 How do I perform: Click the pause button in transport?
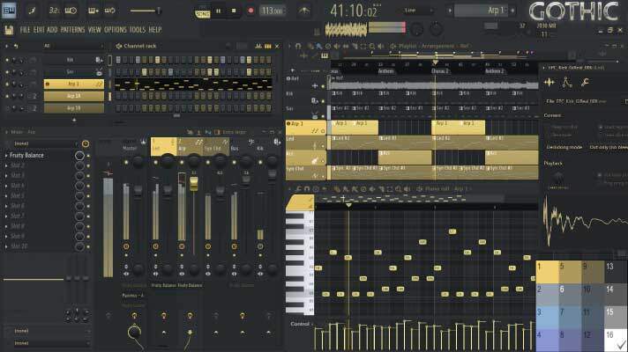(x=219, y=11)
